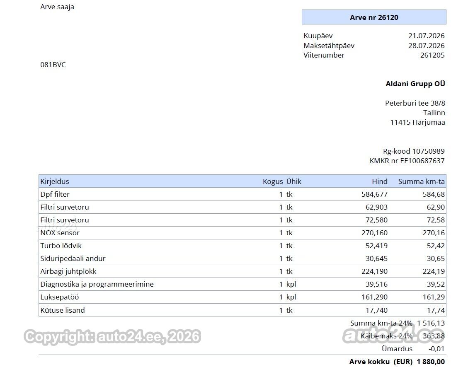
Task: Click the invoice title 'Arve nr 26120'
Action: pos(373,17)
